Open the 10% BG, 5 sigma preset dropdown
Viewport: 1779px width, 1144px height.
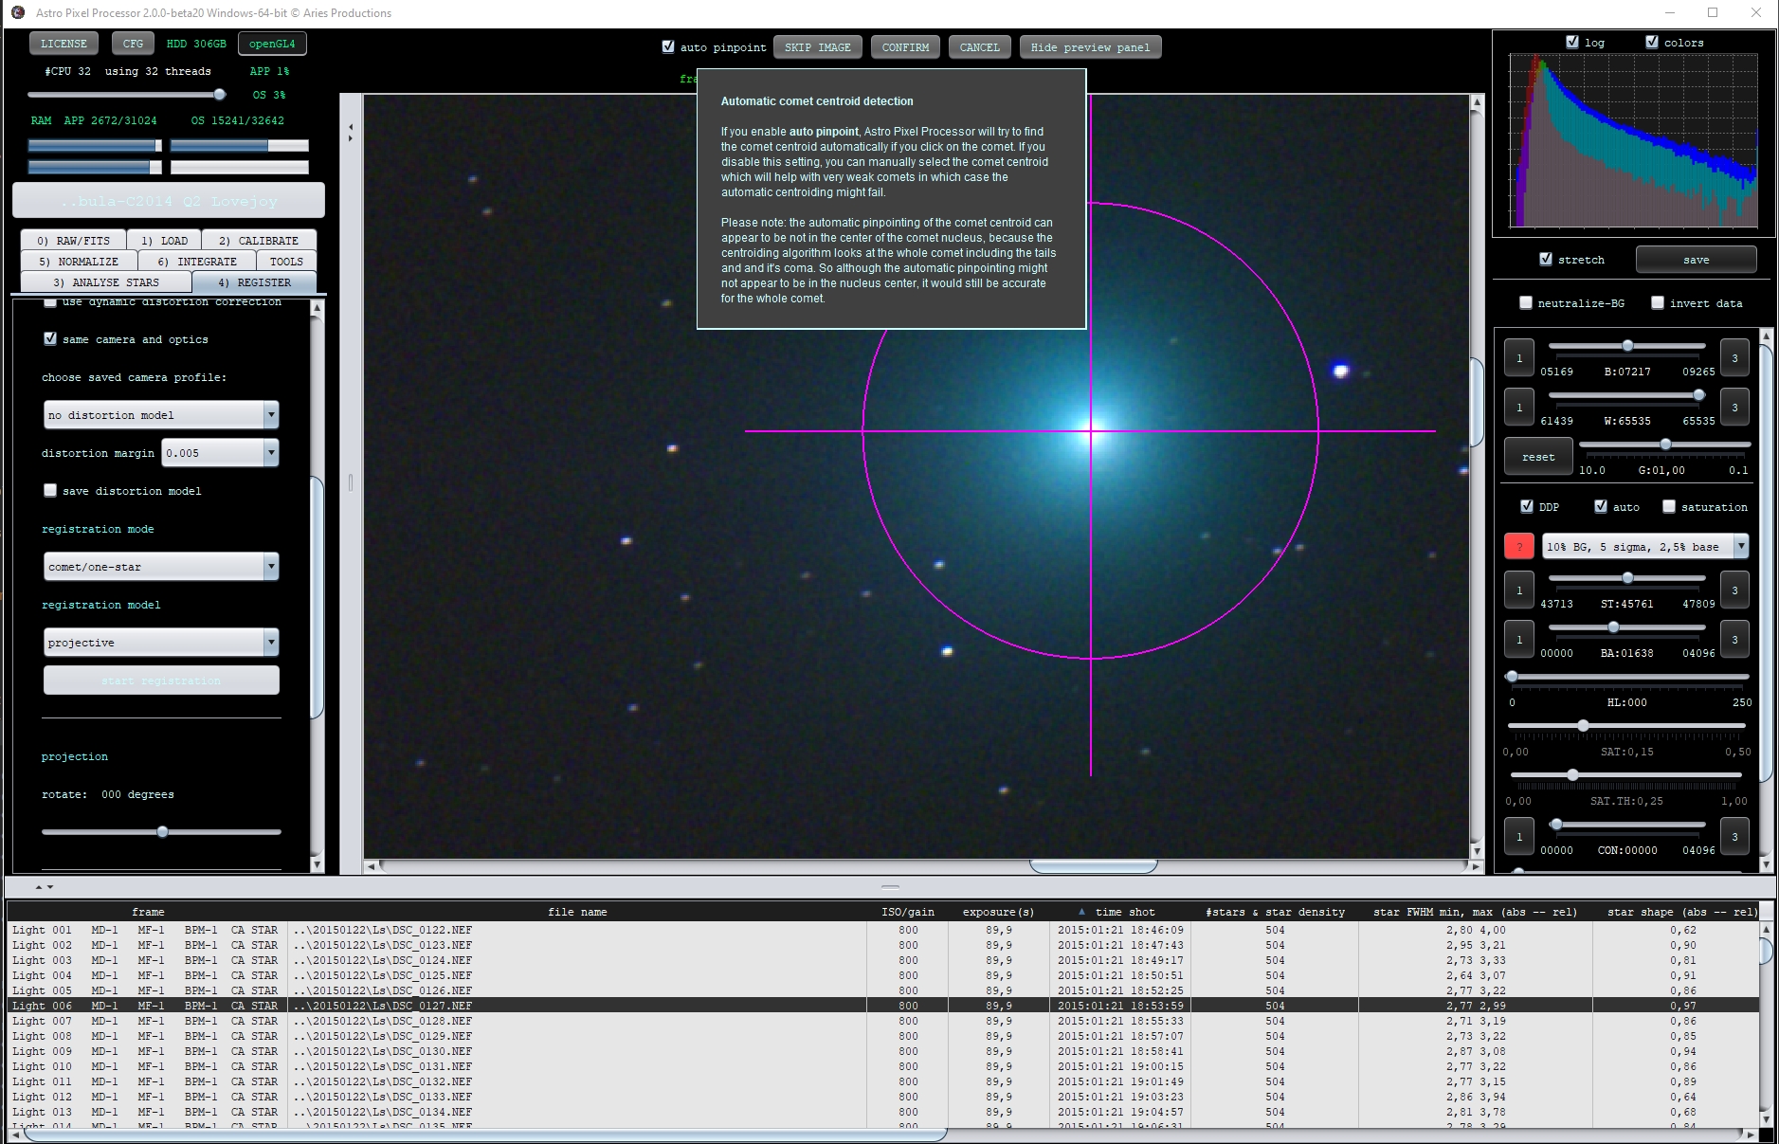coord(1645,546)
